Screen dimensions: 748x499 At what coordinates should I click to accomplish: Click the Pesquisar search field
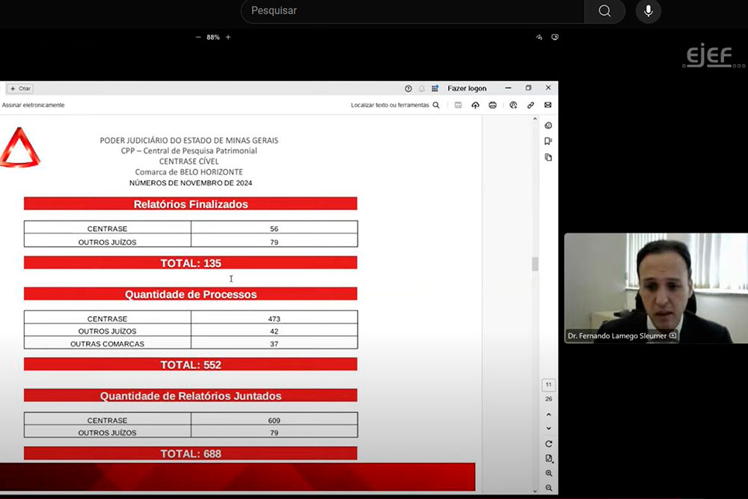point(411,11)
